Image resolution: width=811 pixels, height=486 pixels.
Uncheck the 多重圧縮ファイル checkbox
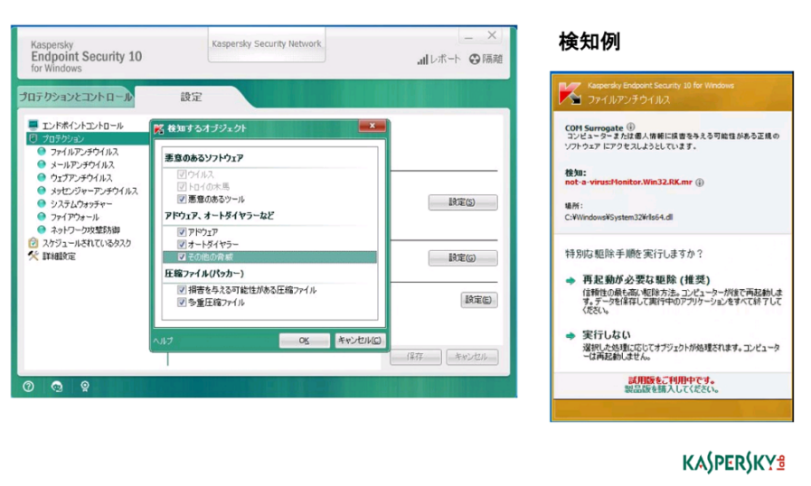182,303
